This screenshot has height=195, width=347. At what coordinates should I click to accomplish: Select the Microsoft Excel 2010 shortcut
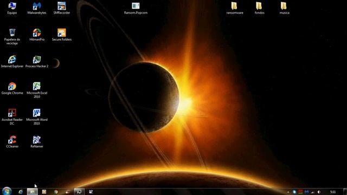(37, 90)
